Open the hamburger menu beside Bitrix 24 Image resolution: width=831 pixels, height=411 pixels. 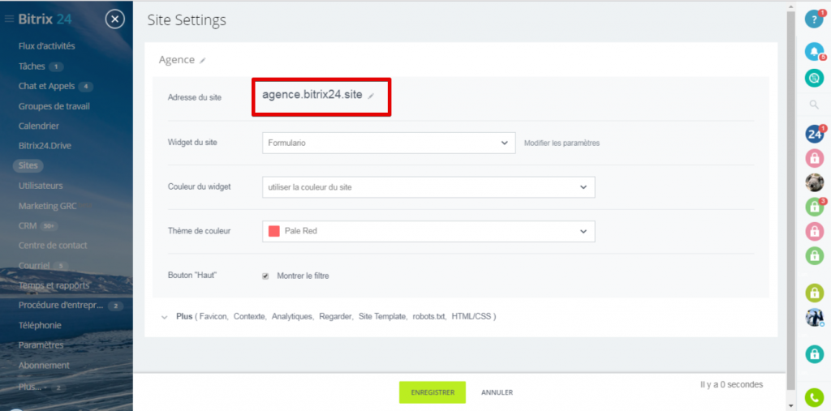pyautogui.click(x=9, y=19)
